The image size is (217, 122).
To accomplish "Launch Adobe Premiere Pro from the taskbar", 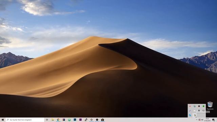I will point(80,120).
